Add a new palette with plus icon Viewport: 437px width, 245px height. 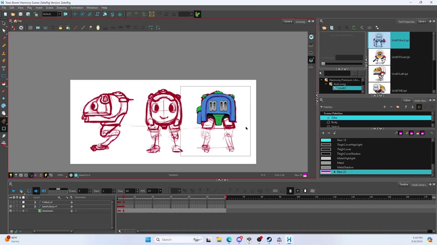click(x=384, y=107)
